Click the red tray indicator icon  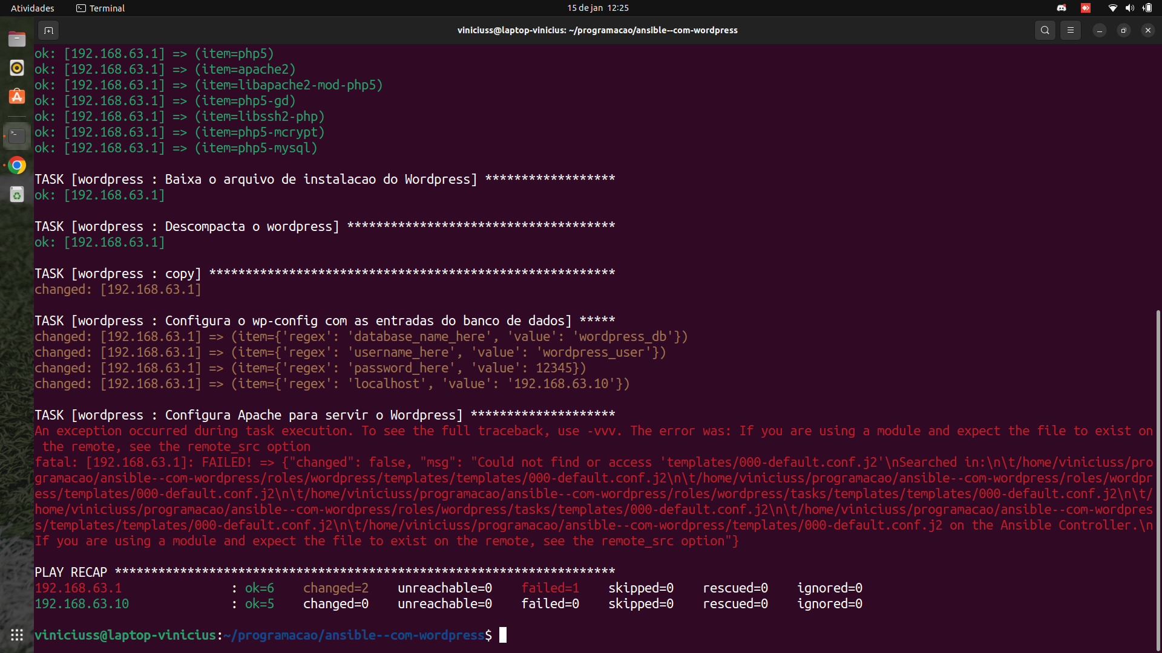[x=1086, y=8]
